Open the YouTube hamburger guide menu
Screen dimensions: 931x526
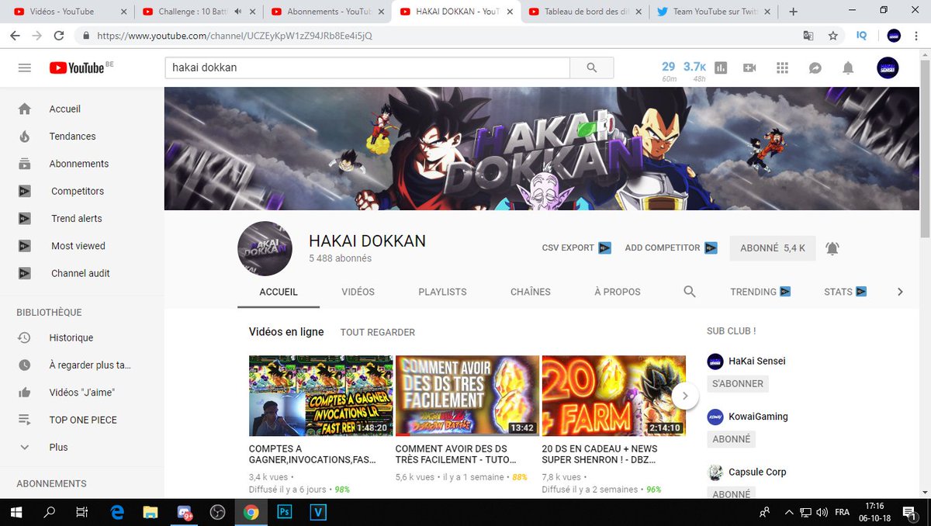click(24, 68)
